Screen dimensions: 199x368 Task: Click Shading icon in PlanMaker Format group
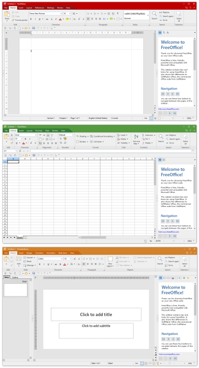(x=77, y=136)
